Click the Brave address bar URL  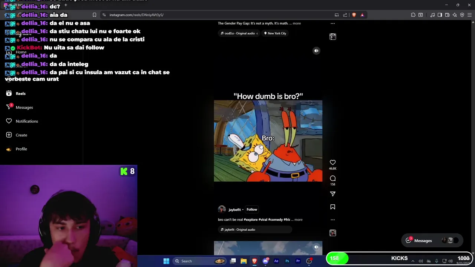pos(137,15)
